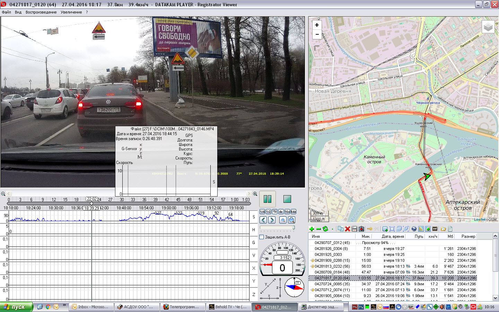
Task: Delete entry with the red X icon
Action: click(x=347, y=229)
